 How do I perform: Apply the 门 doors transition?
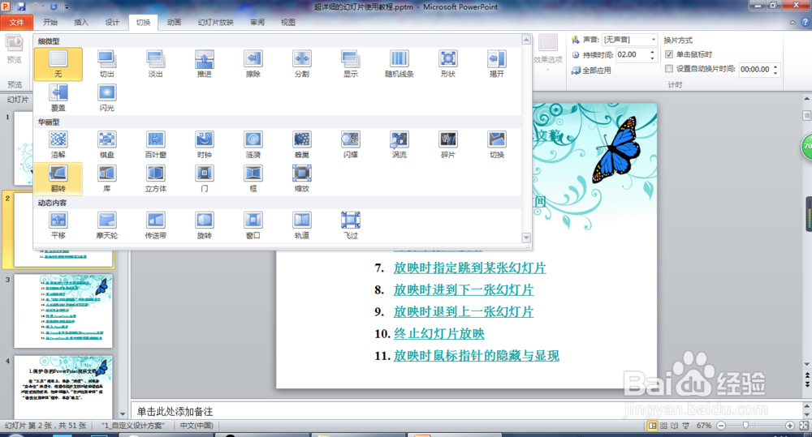pyautogui.click(x=204, y=178)
